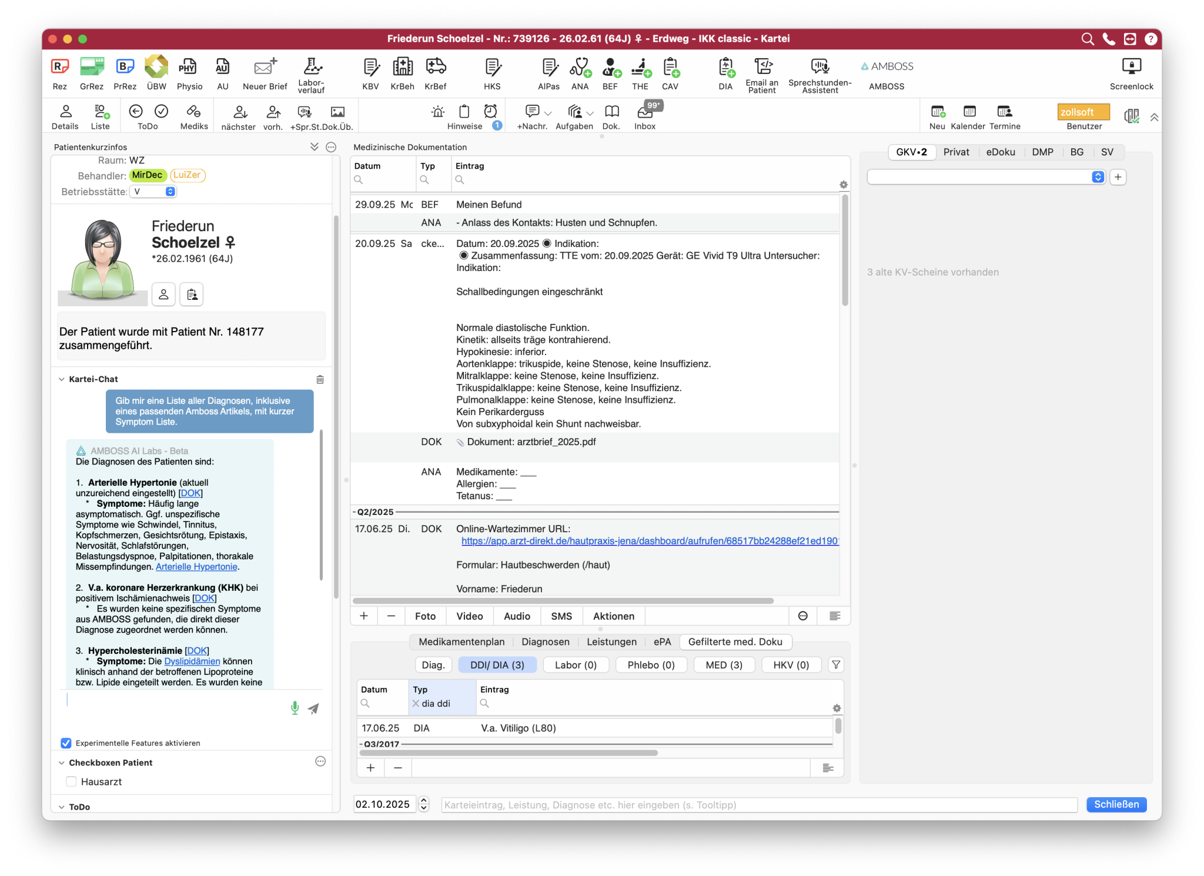Open the Sprechstunden-Assistent icon
Screen dimensions: 1204x876
point(820,66)
